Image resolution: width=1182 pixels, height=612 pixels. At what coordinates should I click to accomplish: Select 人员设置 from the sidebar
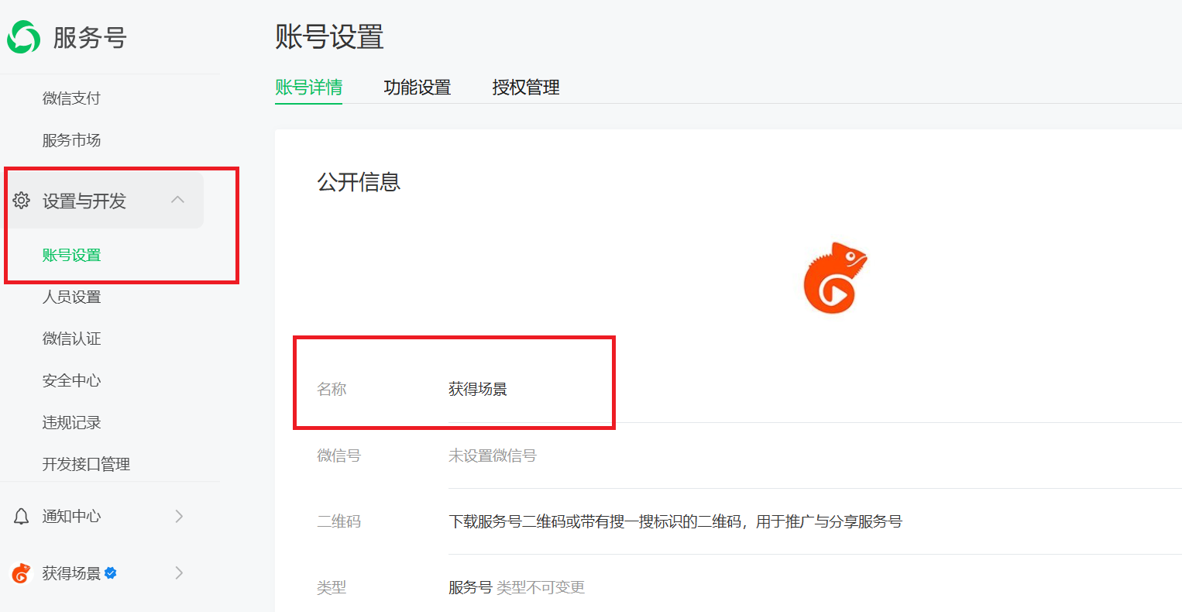pos(71,297)
